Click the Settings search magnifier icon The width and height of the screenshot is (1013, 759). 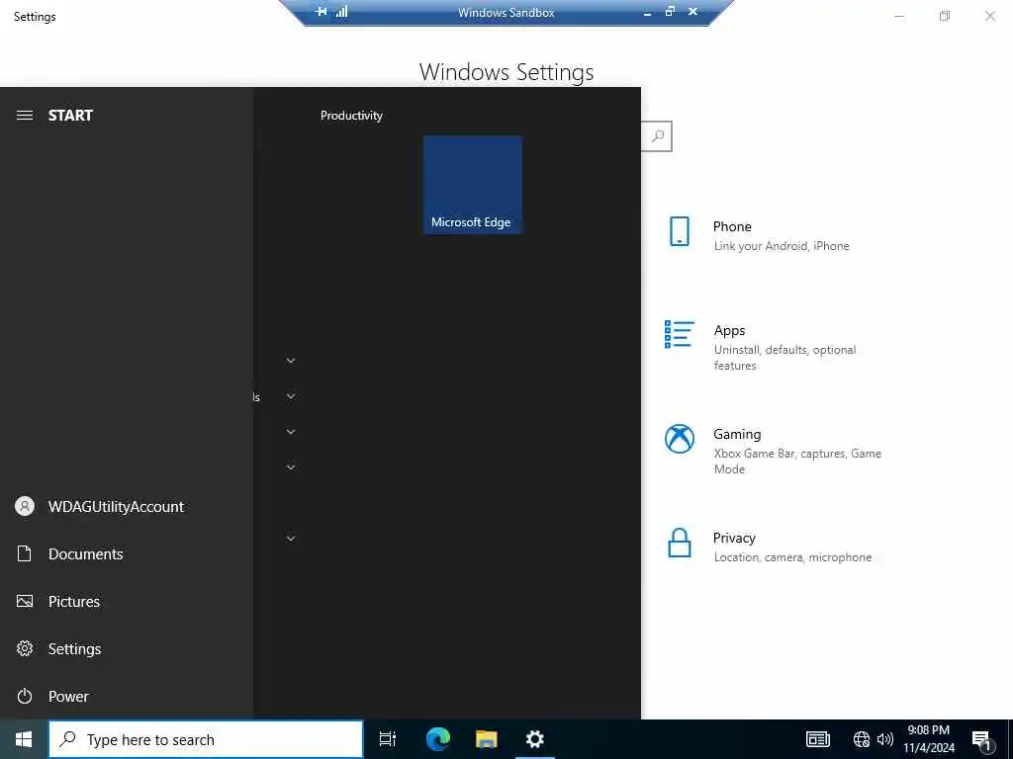[x=658, y=136]
